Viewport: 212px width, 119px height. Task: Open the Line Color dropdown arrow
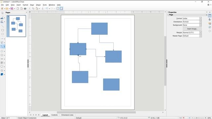(x=4, y=18)
